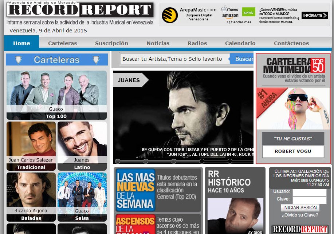Select the fourth carousel dot under the Juanes banner
Viewport: 334px width, 234px height.
(202, 161)
